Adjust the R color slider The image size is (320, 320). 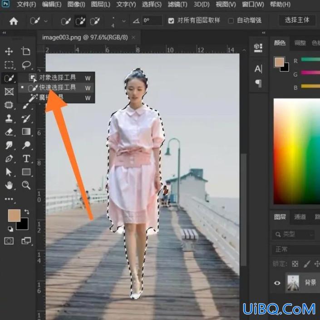pos(310,59)
